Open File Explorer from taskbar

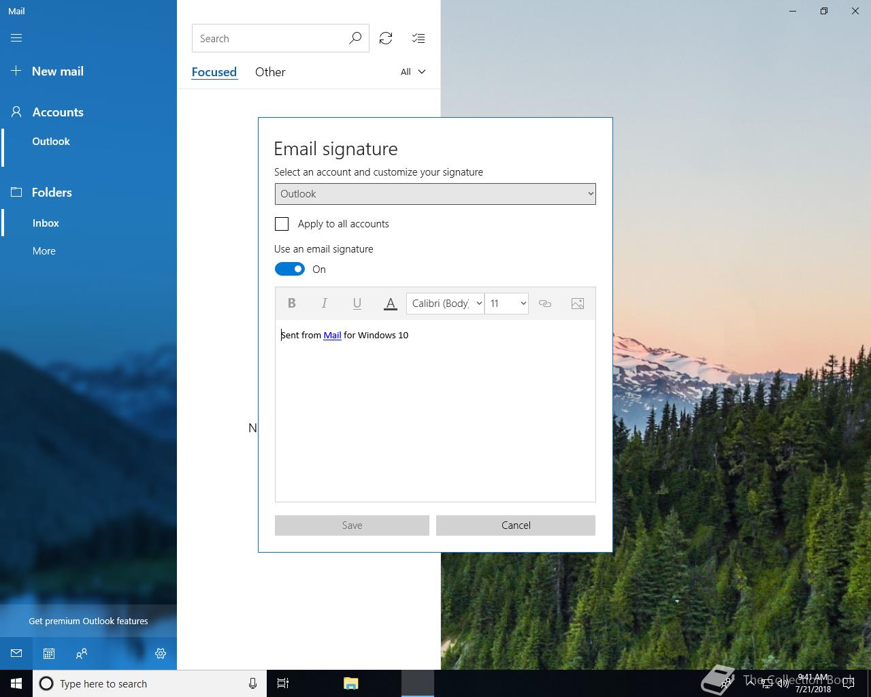351,683
